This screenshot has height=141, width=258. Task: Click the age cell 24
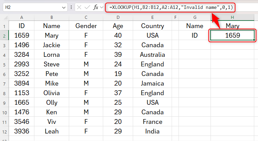point(118,64)
